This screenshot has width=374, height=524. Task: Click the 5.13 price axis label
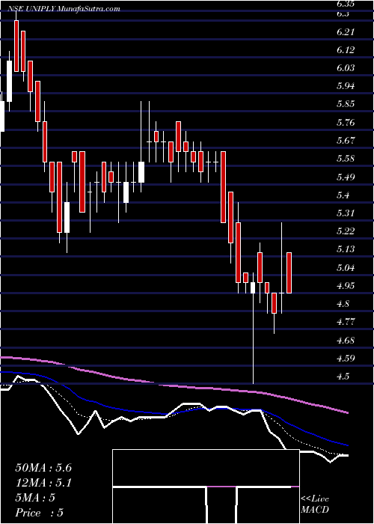pyautogui.click(x=346, y=249)
